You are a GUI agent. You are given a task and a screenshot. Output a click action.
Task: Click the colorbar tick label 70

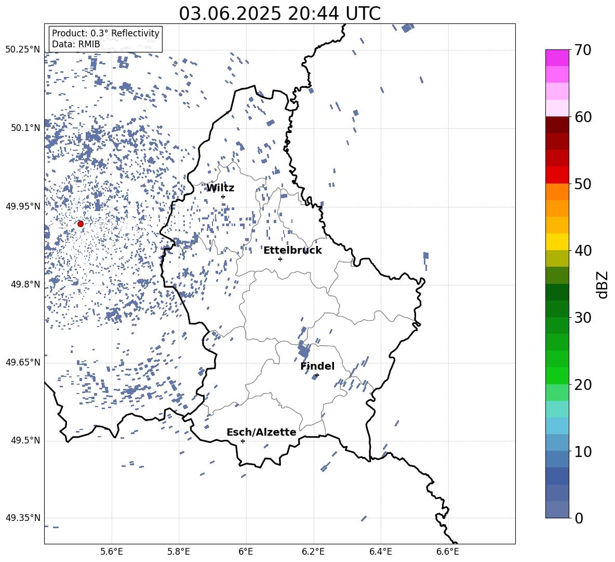click(583, 50)
